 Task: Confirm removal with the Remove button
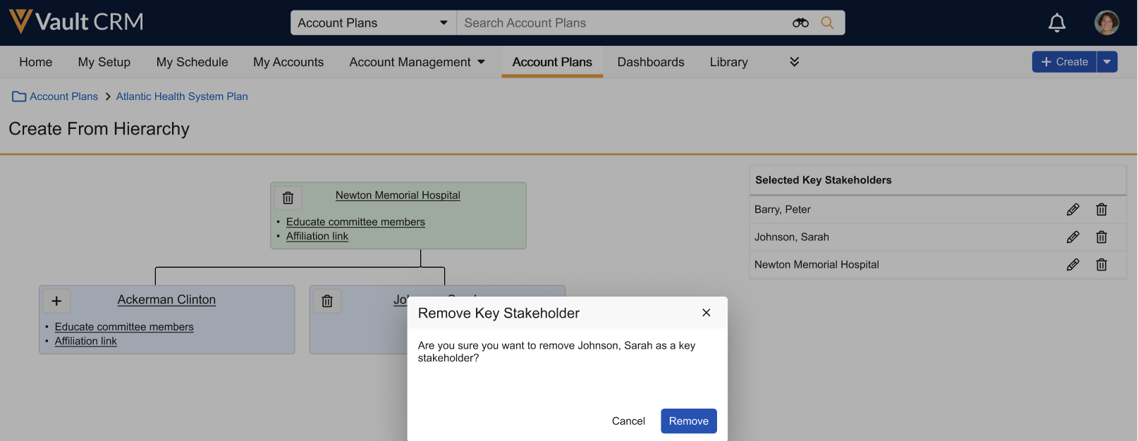[688, 421]
